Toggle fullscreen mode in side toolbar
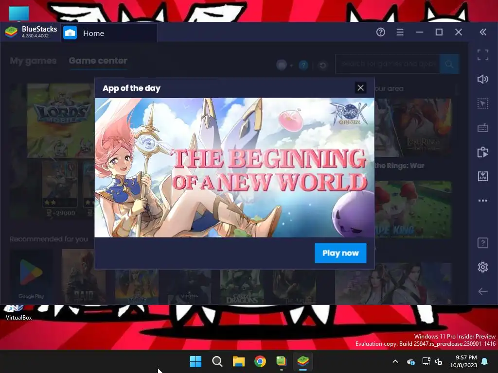Image resolution: width=498 pixels, height=373 pixels. pyautogui.click(x=483, y=55)
